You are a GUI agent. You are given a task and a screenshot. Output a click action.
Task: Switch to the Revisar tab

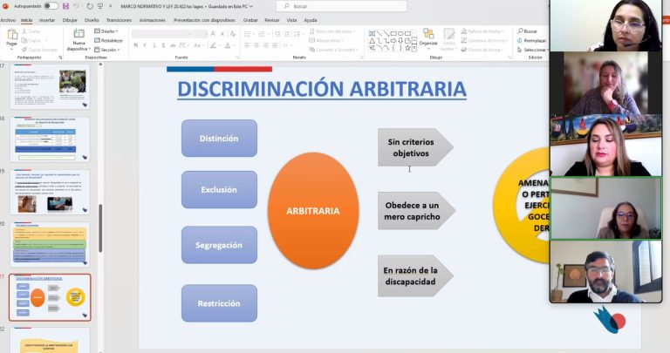coord(272,20)
